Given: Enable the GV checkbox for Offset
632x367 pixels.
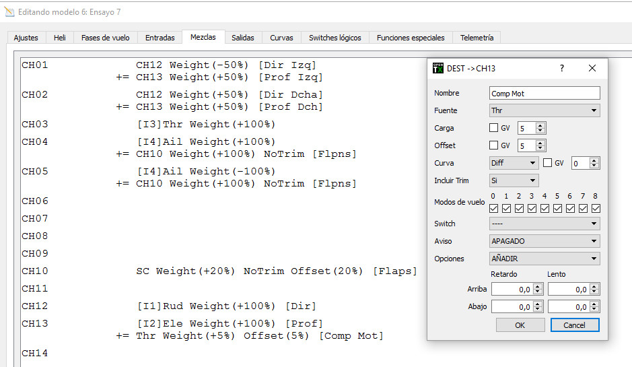Looking at the screenshot, I should click(x=494, y=145).
